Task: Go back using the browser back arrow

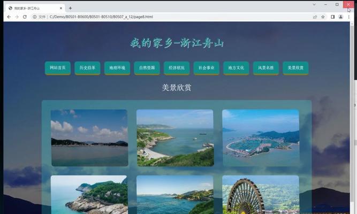Action: (9, 17)
